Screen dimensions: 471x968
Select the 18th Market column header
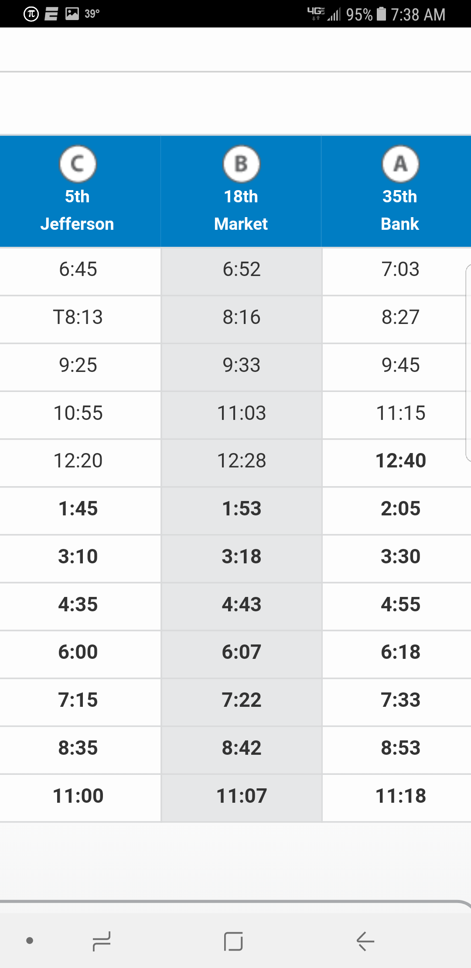(241, 210)
